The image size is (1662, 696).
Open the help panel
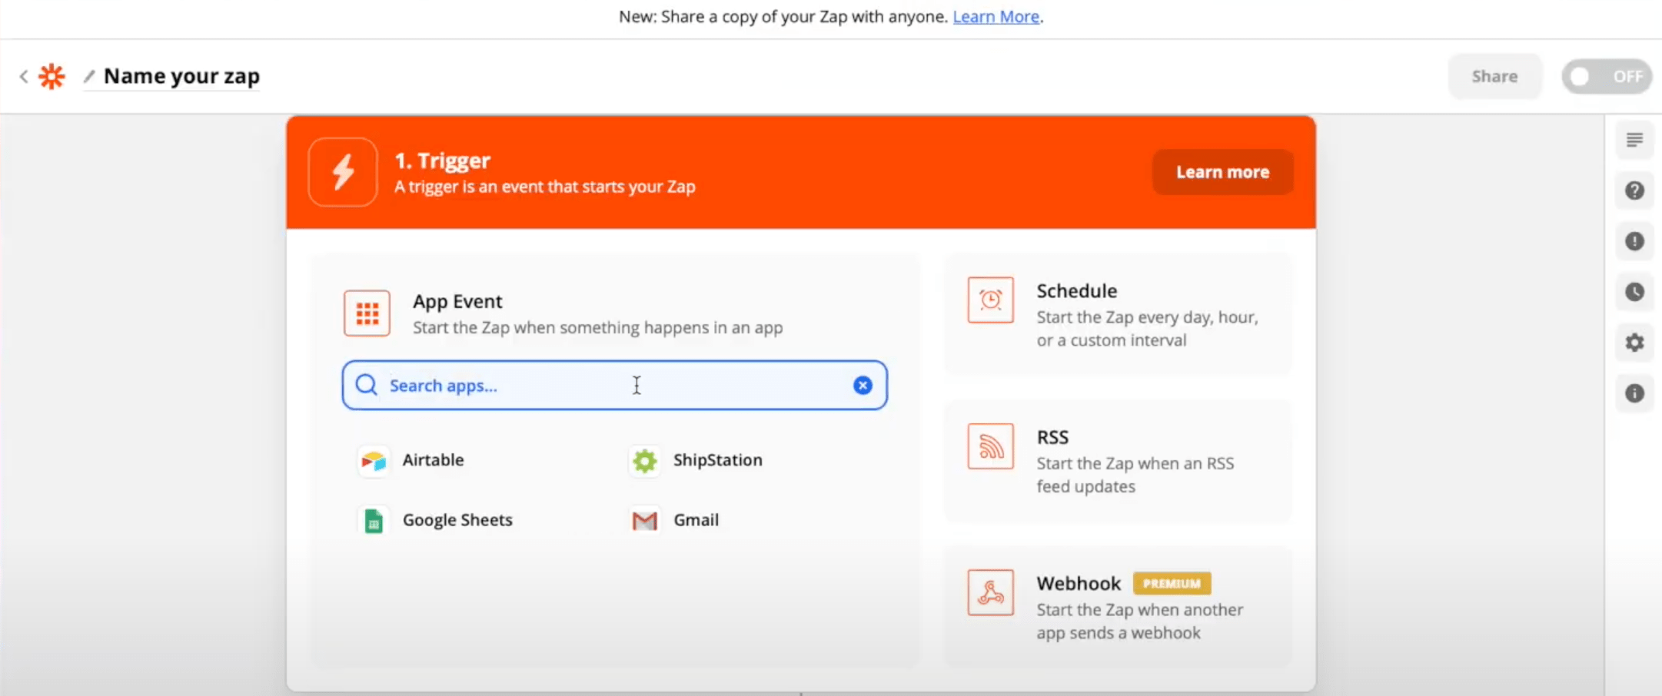[x=1635, y=190]
